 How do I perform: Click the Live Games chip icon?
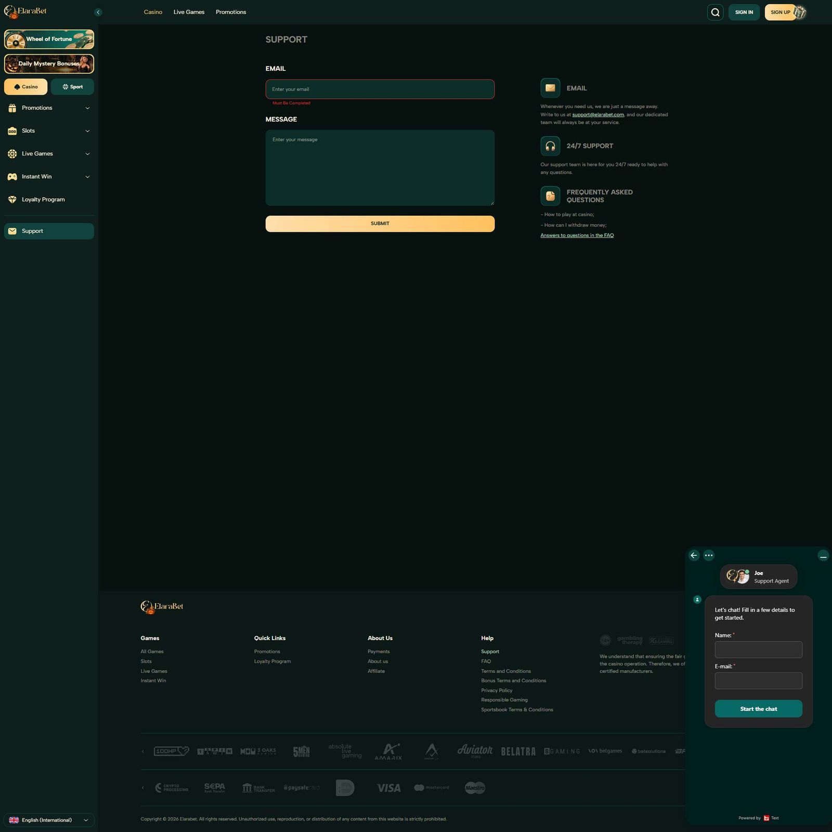(12, 154)
